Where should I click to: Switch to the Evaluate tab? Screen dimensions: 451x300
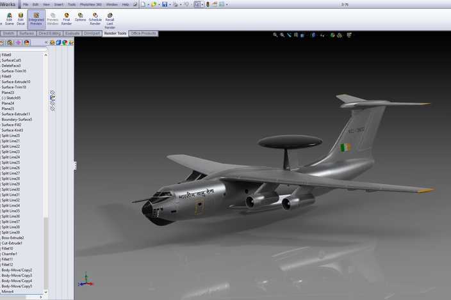pyautogui.click(x=72, y=33)
